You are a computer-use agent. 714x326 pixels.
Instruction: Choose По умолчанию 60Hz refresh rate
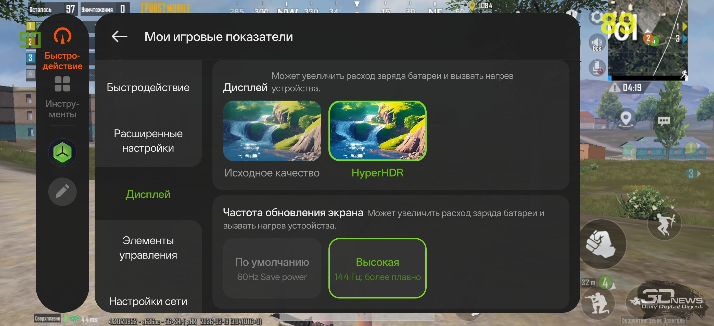click(x=272, y=268)
